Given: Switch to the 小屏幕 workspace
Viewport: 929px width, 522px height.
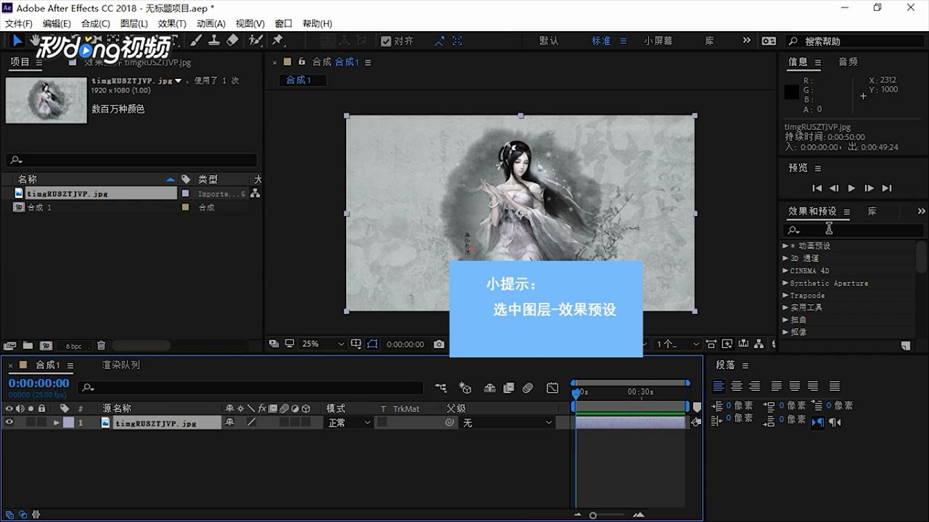Looking at the screenshot, I should pos(658,41).
